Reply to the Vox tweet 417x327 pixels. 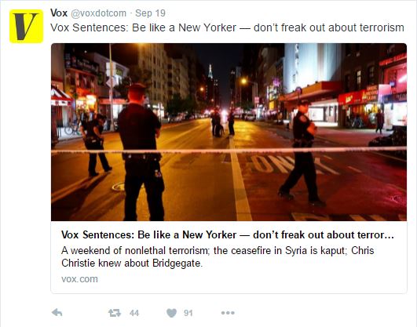pyautogui.click(x=57, y=313)
